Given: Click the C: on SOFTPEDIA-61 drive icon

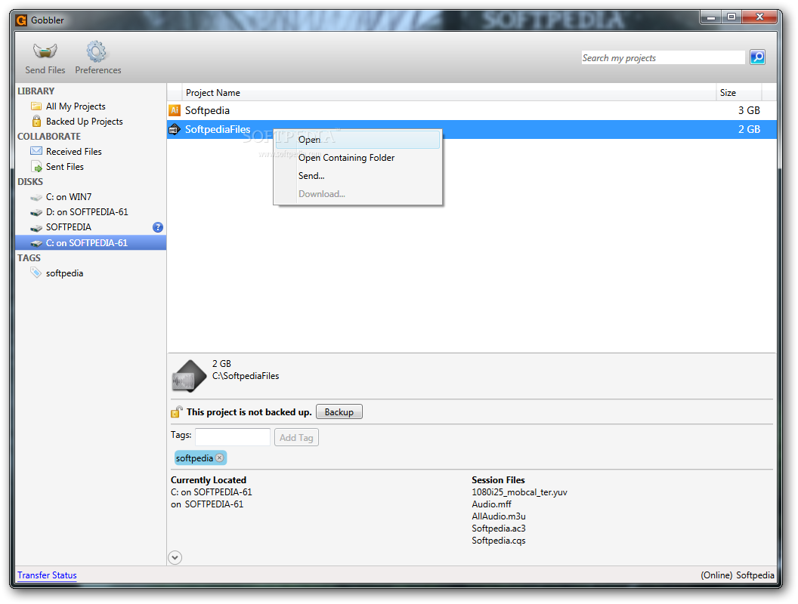Looking at the screenshot, I should [36, 243].
